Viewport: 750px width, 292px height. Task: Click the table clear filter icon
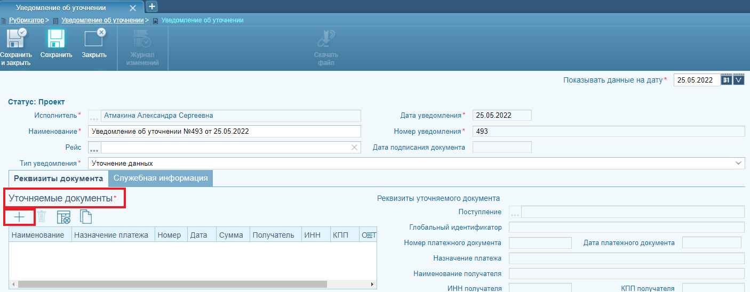tap(63, 217)
